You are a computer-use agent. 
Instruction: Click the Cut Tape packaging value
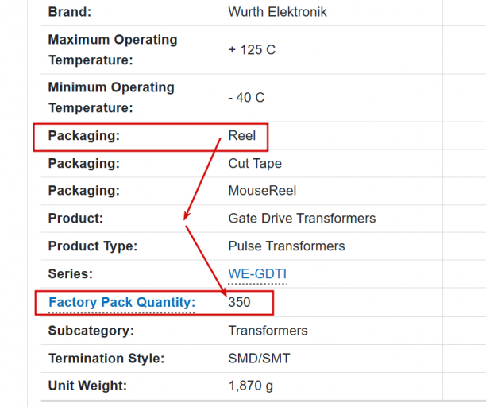pyautogui.click(x=255, y=164)
